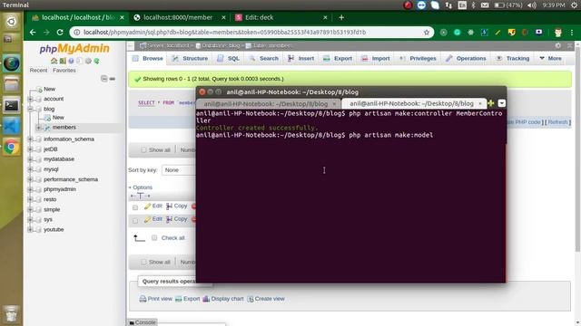Screen dimensions: 581x326
Task: Open terminal tab list dropdown arrow
Action: tap(502, 103)
